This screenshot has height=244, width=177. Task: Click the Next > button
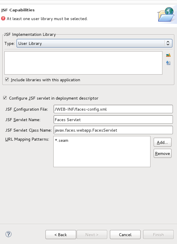click(x=92, y=235)
